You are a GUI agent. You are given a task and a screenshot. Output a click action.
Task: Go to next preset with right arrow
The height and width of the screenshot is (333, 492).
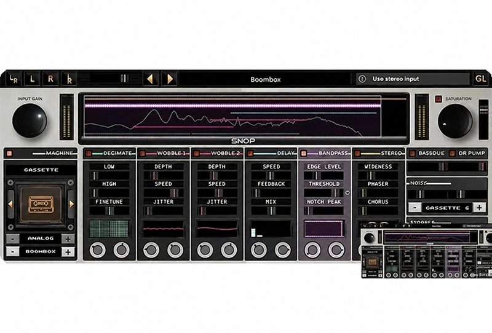click(x=170, y=79)
